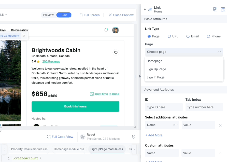
Task: Click the tabs overflow three-dot menu
Action: [139, 149]
